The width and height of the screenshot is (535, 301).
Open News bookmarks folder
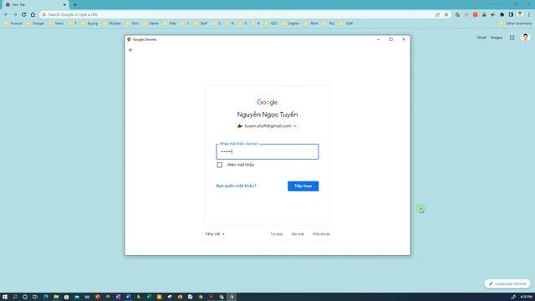point(56,23)
